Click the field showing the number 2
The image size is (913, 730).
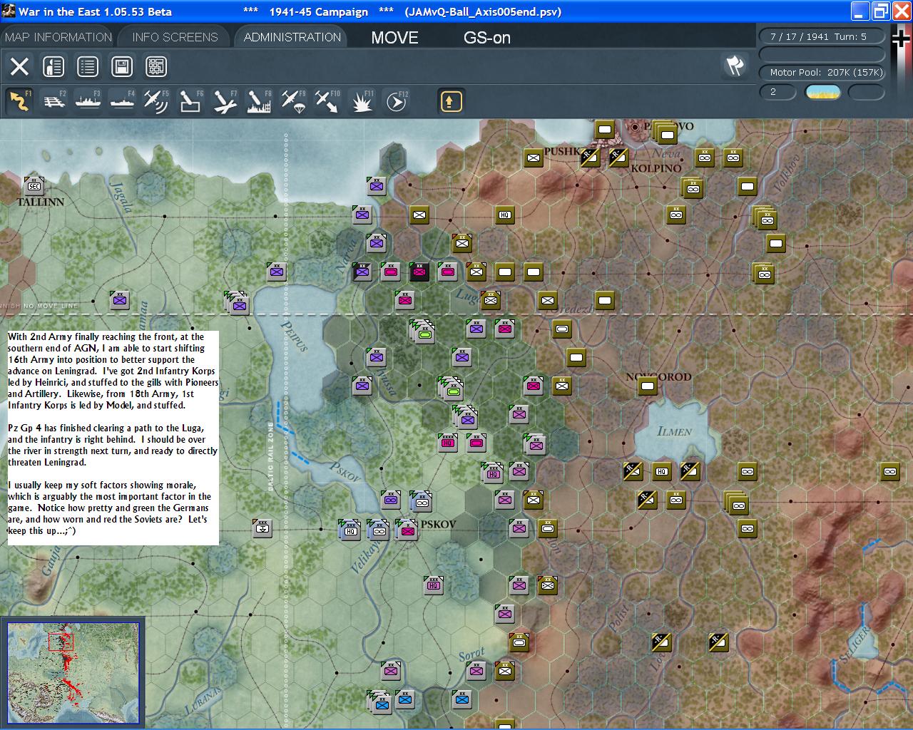778,92
